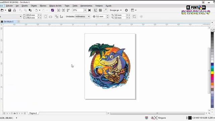Click the page width field 215,9 mm
The width and height of the screenshot is (215, 121).
[x=32, y=15]
